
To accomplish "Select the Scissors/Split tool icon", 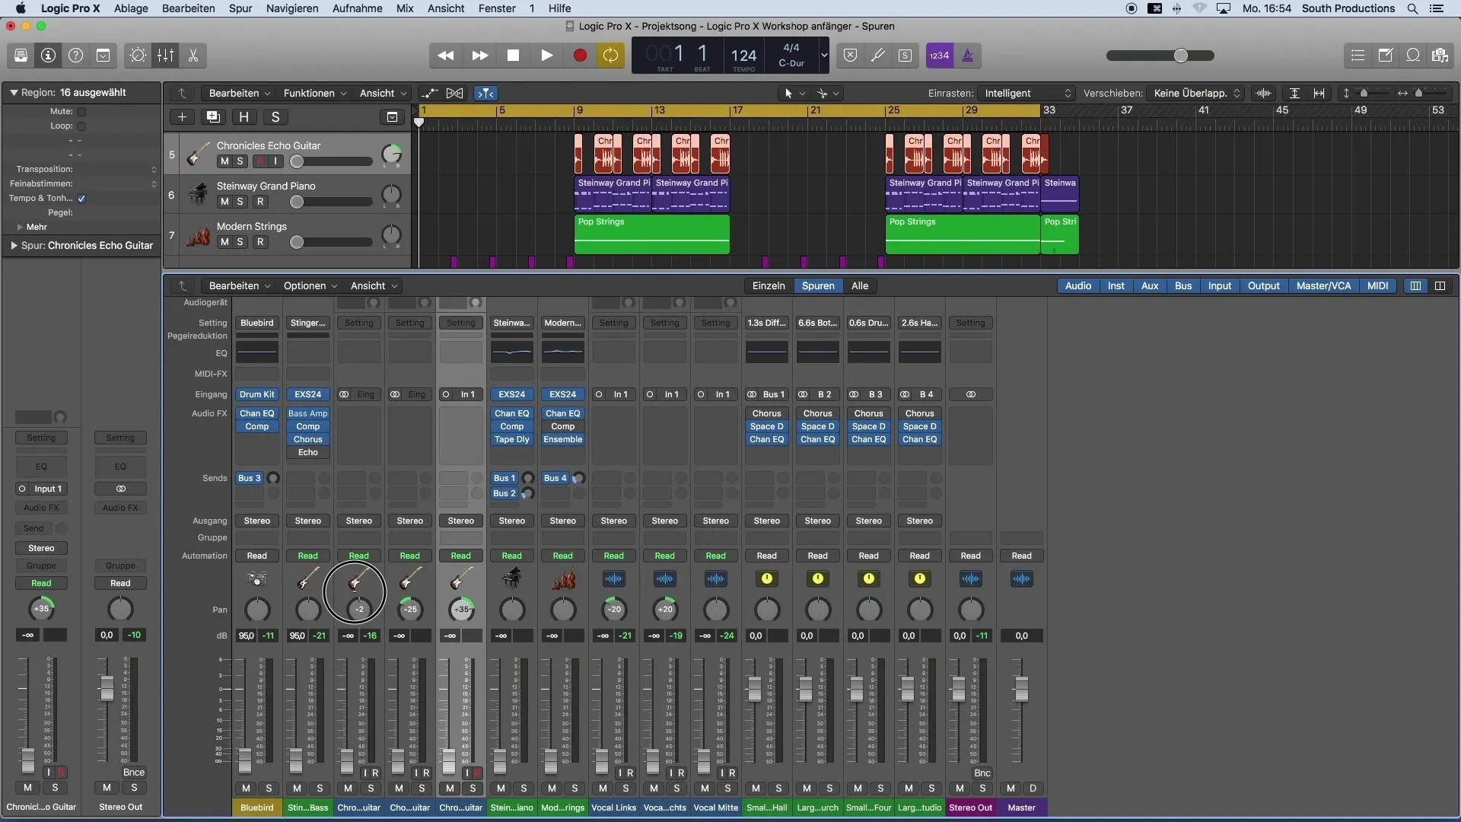I will [194, 56].
